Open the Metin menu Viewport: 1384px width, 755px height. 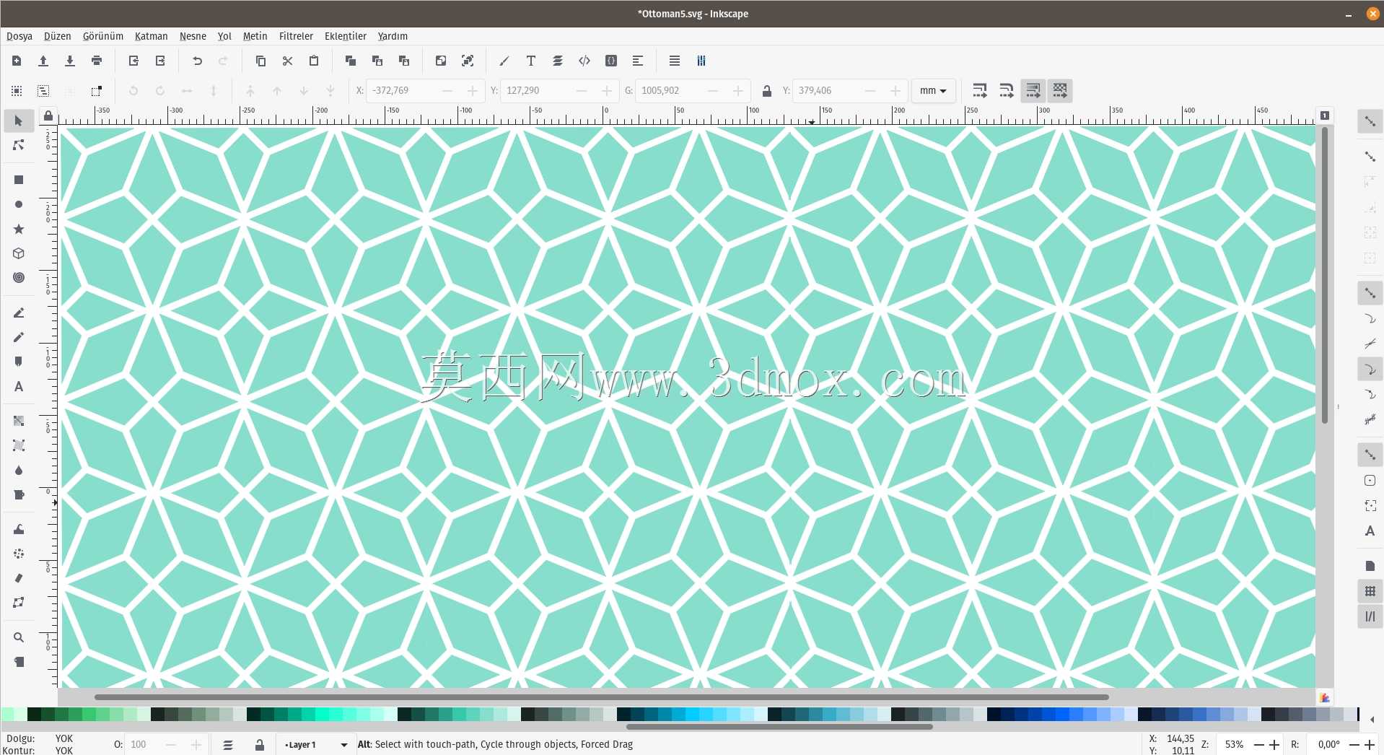click(255, 36)
